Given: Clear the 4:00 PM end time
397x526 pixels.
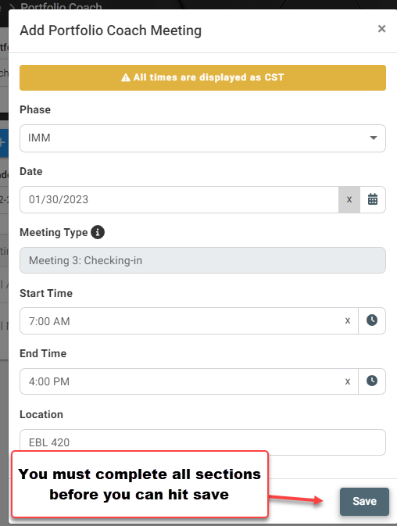Looking at the screenshot, I should 348,381.
